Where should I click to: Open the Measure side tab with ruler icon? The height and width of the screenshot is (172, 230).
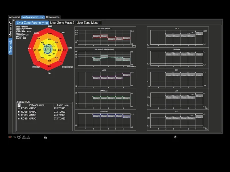[10, 29]
